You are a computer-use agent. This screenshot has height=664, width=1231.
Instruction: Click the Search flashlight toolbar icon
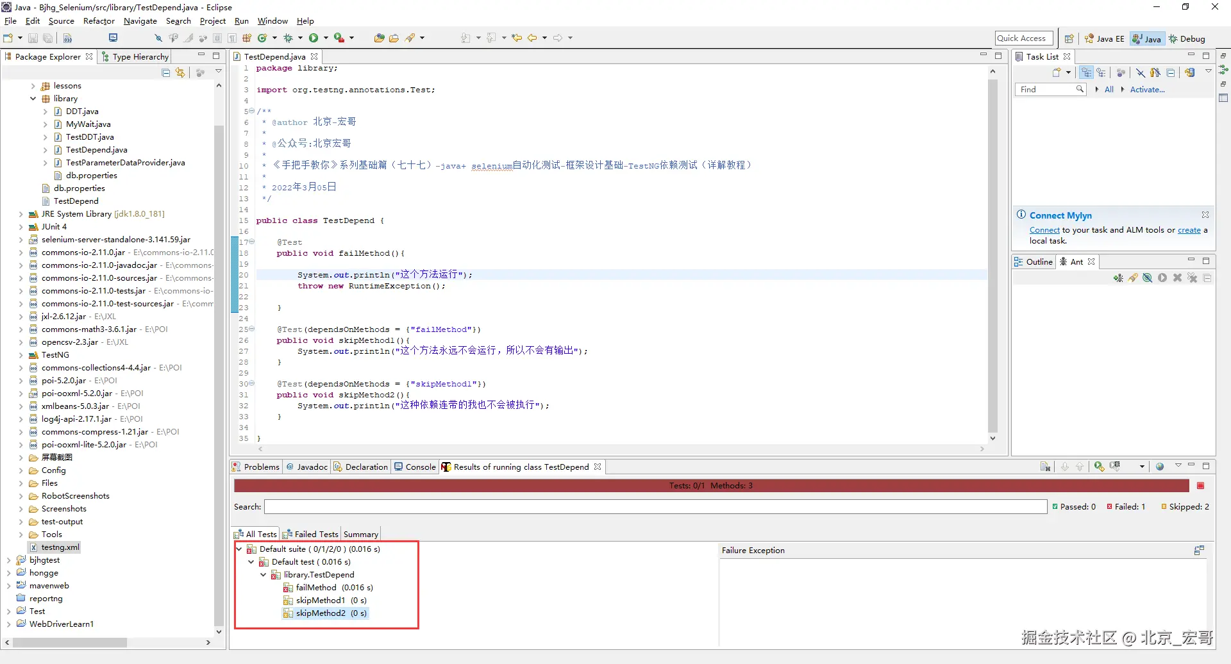coord(410,38)
